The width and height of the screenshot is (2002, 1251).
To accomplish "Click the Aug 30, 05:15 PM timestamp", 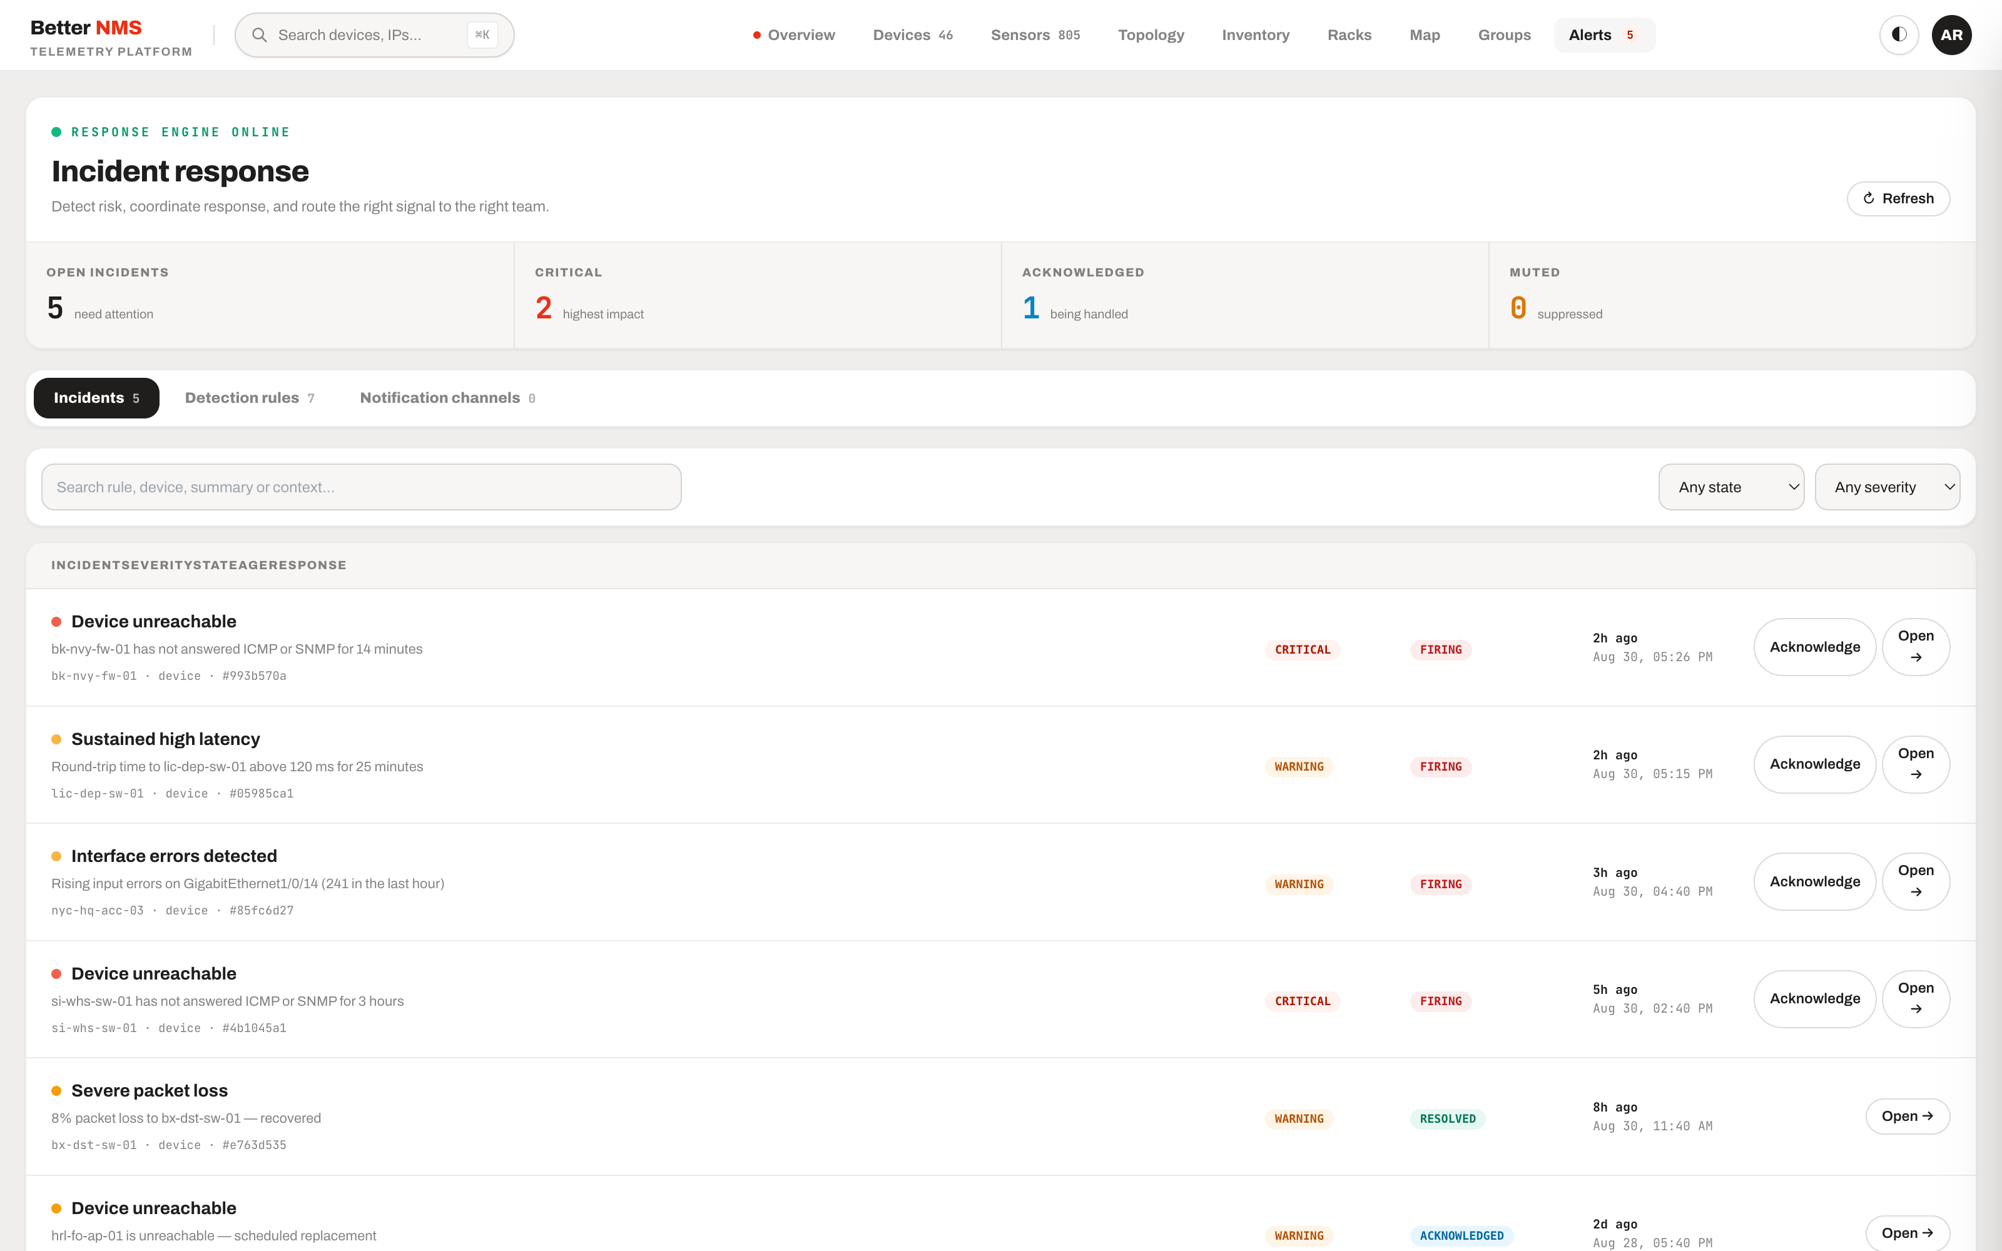I will 1652,774.
